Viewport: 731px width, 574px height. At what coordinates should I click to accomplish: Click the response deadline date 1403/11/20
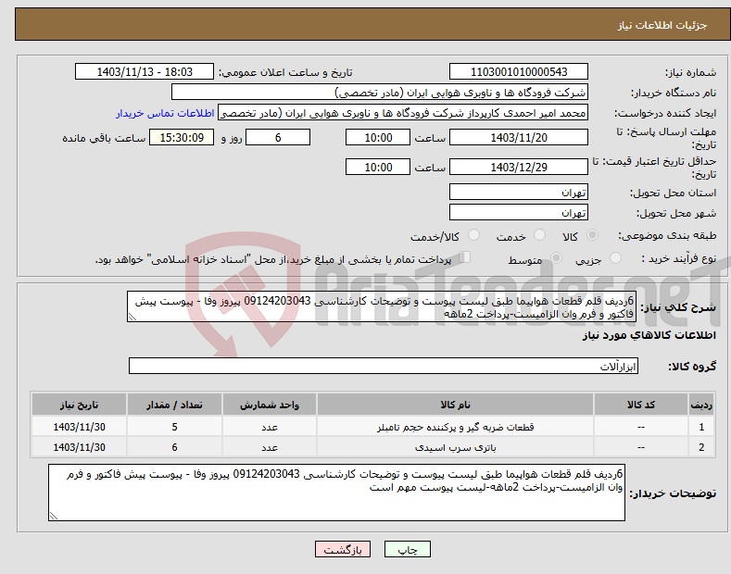519,137
